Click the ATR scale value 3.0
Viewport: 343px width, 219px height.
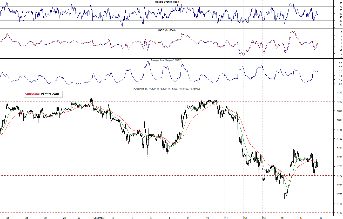point(340,63)
